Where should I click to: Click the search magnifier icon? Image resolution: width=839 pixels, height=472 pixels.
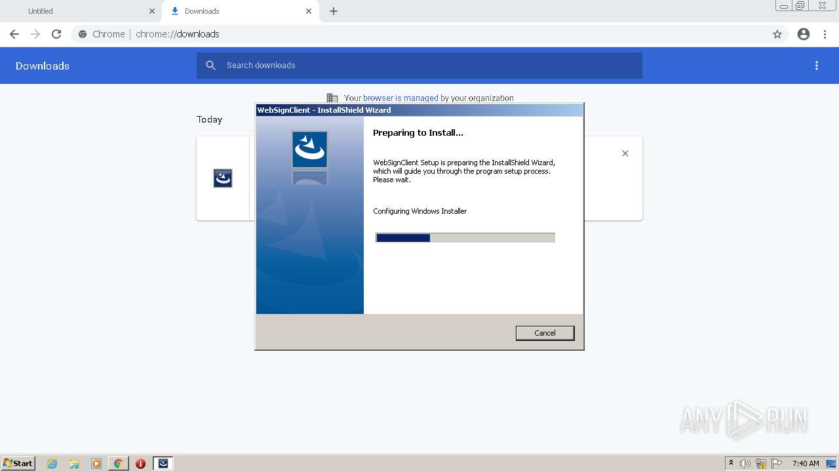coord(210,66)
